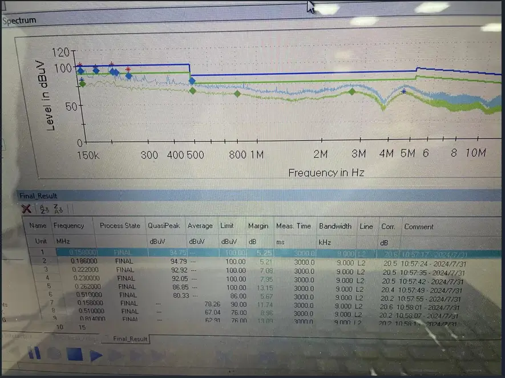
Task: Pause the measurement with pause button
Action: click(34, 353)
